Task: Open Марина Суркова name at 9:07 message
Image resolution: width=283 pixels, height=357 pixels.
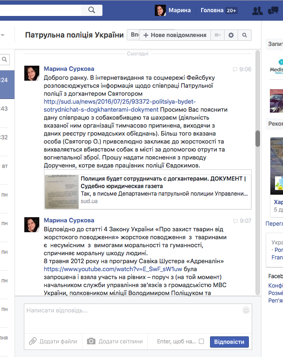Action: point(69,220)
